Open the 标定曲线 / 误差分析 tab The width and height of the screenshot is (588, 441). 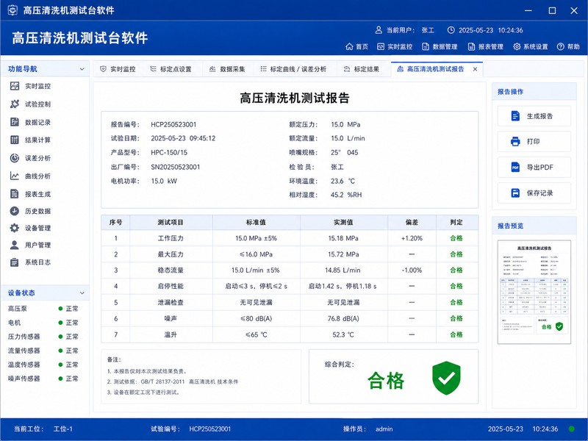click(293, 69)
